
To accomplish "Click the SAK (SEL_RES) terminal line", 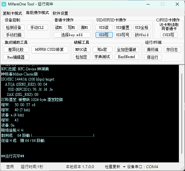I will (x=22, y=95).
